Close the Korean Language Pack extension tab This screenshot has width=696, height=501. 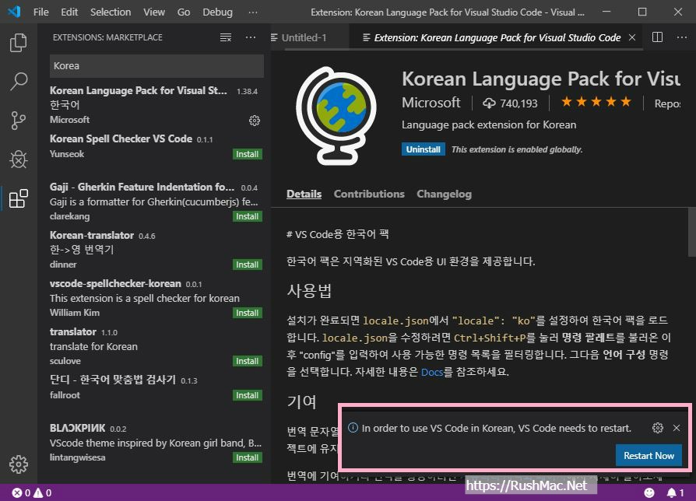(632, 37)
